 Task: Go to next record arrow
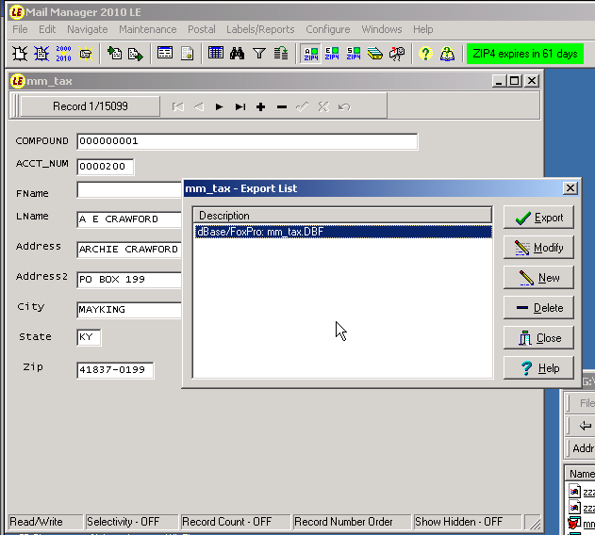(219, 107)
